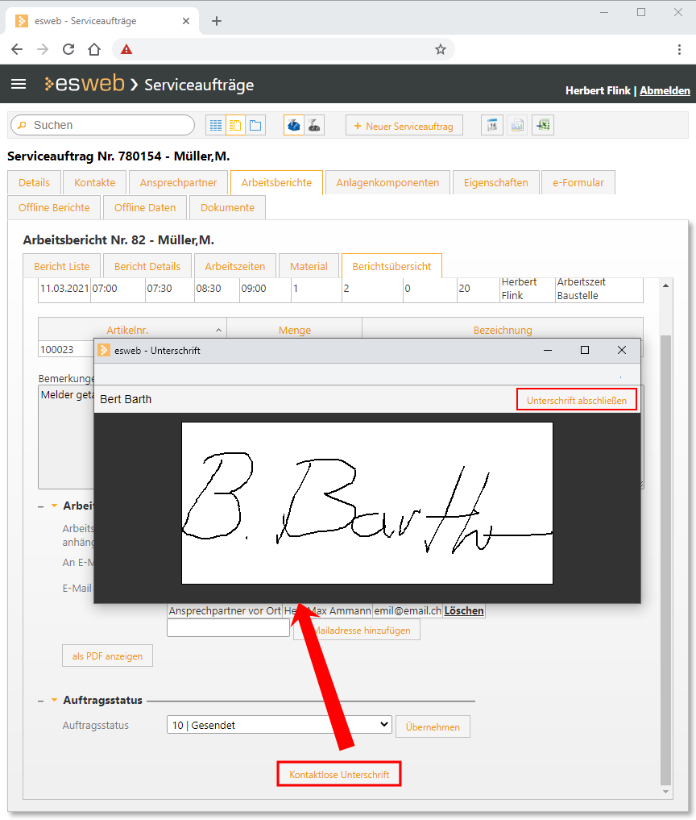Close the esweb Serviceaufträge browser tab
This screenshot has height=820, width=696.
coord(186,21)
